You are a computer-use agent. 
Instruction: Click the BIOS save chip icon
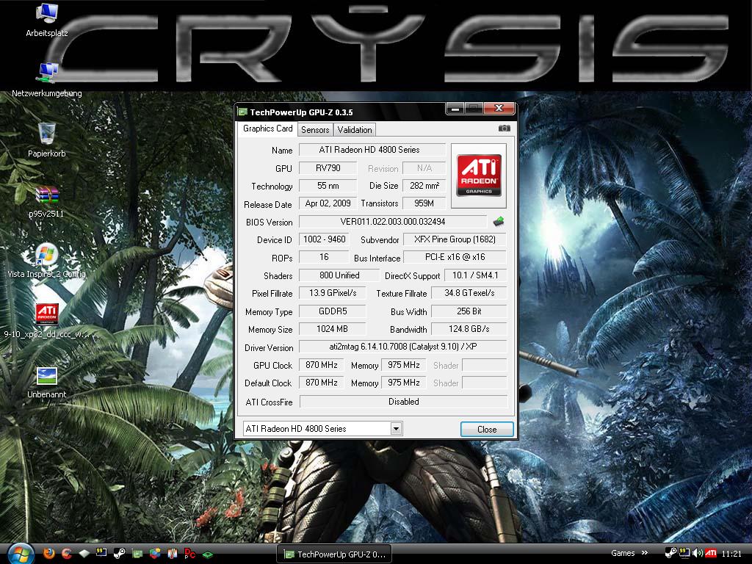pyautogui.click(x=499, y=222)
